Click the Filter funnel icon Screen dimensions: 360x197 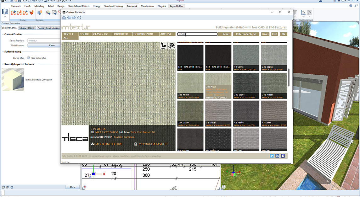[295, 13]
